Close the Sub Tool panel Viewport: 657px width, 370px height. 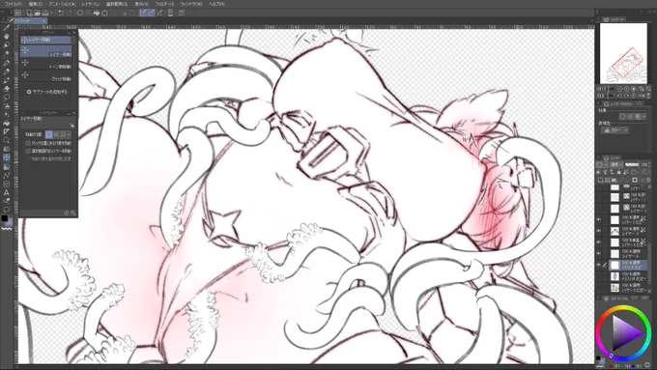coord(74,33)
